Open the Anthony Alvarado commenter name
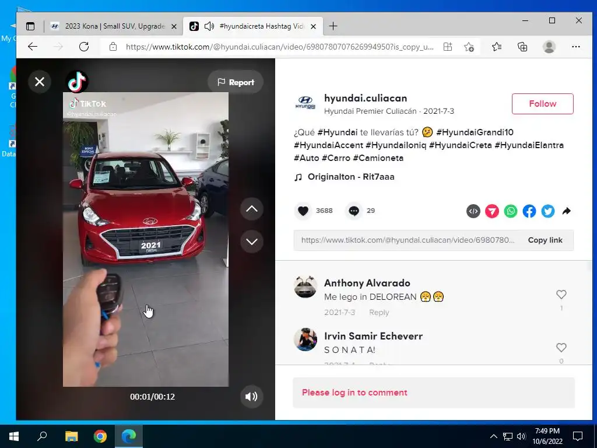The height and width of the screenshot is (448, 597). tap(367, 283)
